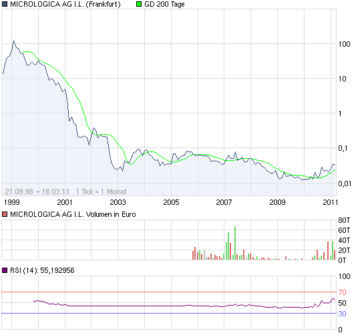
Task: Click the 'GD 200 Tage' legend label
Action: pyautogui.click(x=164, y=4)
